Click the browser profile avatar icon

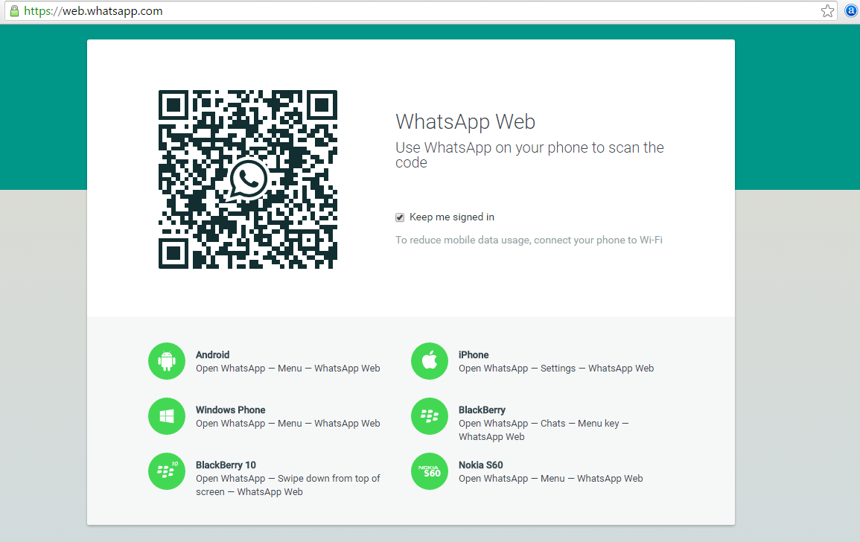tap(850, 11)
